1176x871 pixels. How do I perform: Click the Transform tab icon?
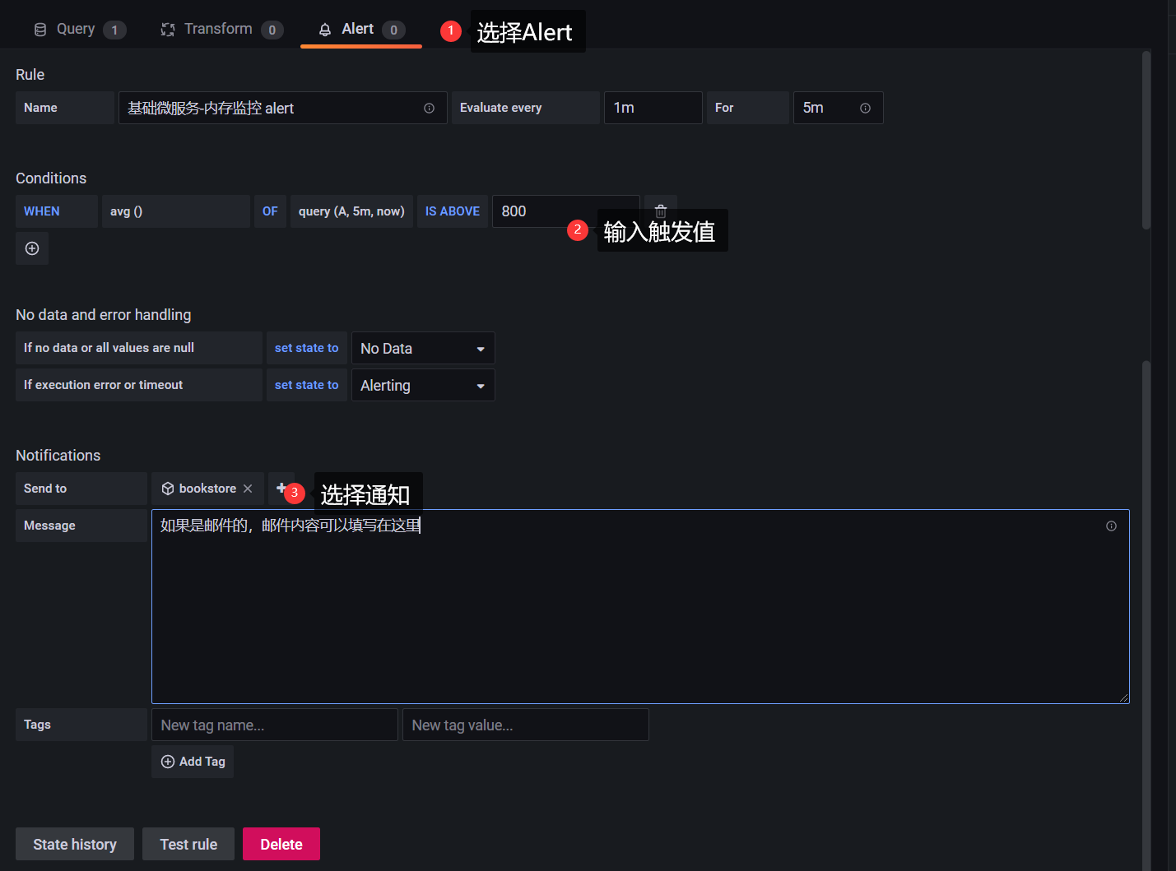[168, 30]
